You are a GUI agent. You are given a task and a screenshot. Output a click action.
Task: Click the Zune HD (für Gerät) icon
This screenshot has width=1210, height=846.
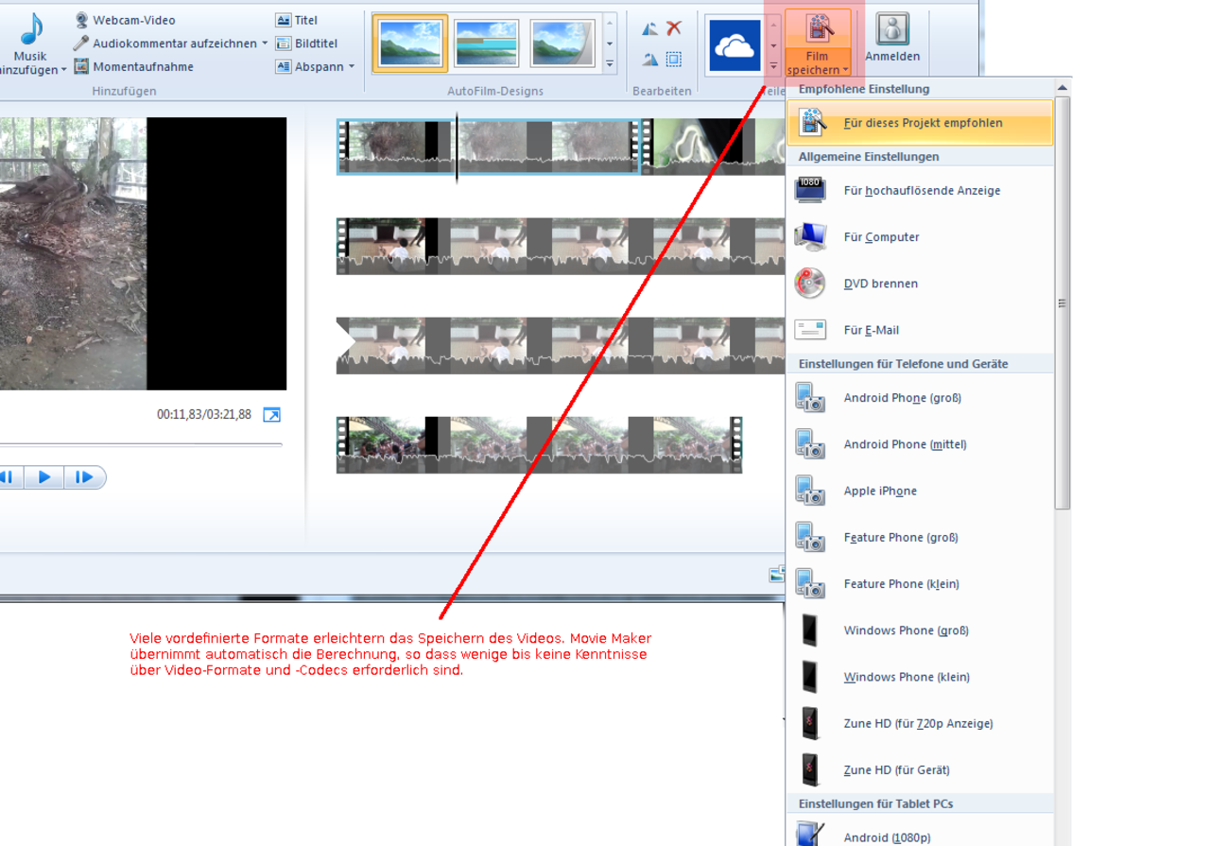(x=810, y=769)
